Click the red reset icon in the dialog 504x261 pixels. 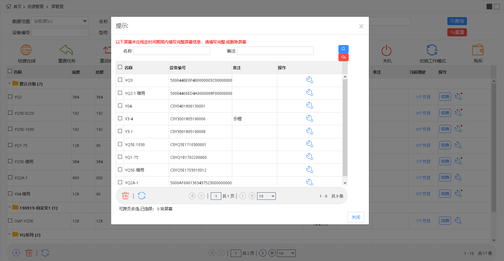coord(343,57)
